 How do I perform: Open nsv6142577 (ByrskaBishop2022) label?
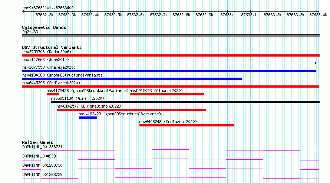pyautogui.click(x=89, y=106)
